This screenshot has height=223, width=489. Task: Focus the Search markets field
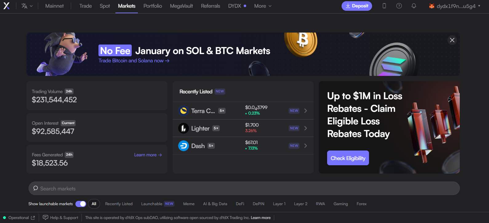[x=244, y=188]
